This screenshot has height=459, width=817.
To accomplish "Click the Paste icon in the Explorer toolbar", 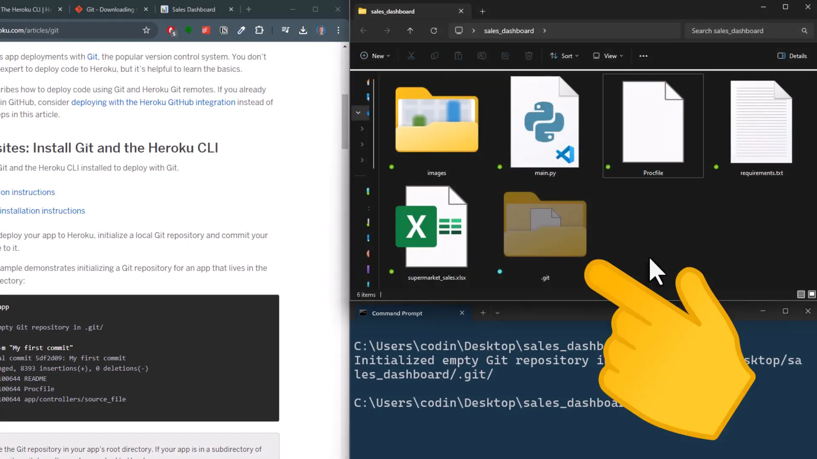I will click(458, 56).
